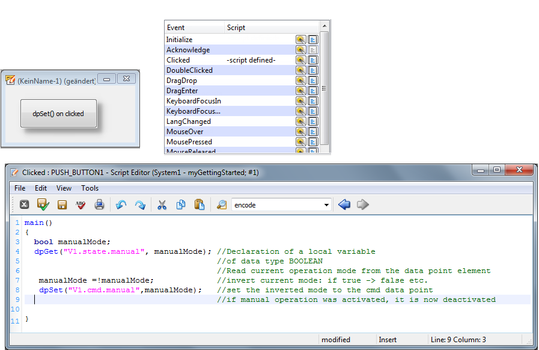Open the View menu
Screen dimensions: 539x350
tap(64, 188)
